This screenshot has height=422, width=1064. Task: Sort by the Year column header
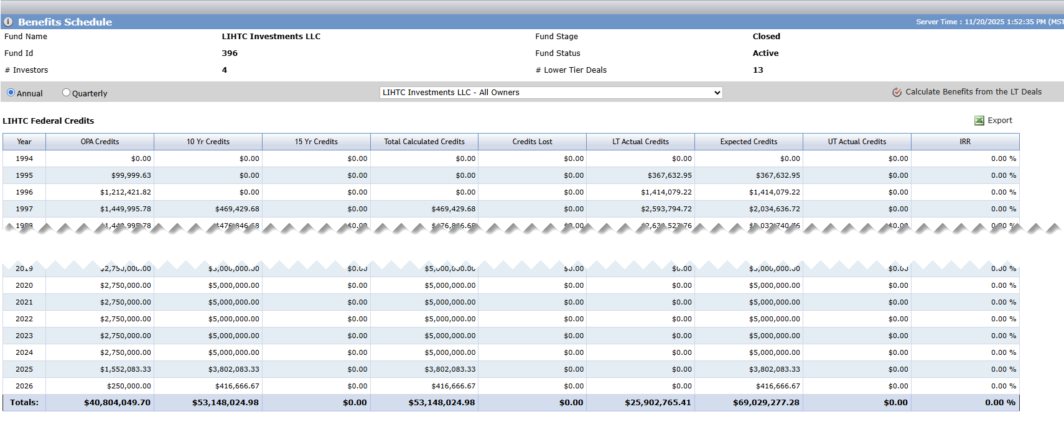coord(24,142)
